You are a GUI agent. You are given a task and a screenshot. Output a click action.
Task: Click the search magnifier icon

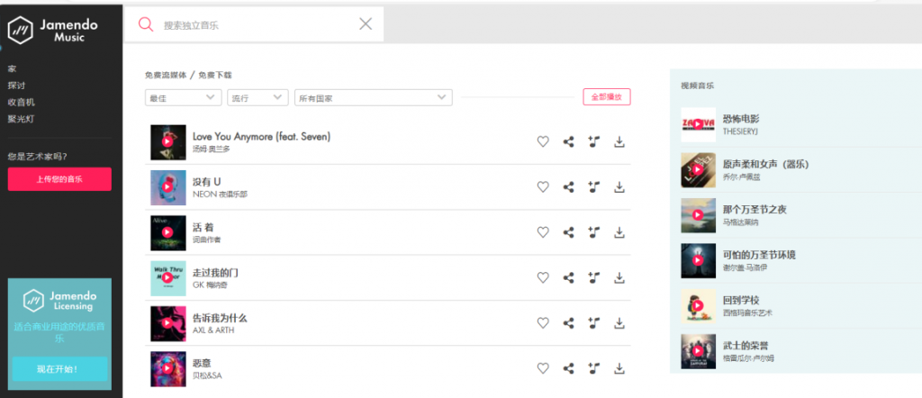pyautogui.click(x=145, y=24)
